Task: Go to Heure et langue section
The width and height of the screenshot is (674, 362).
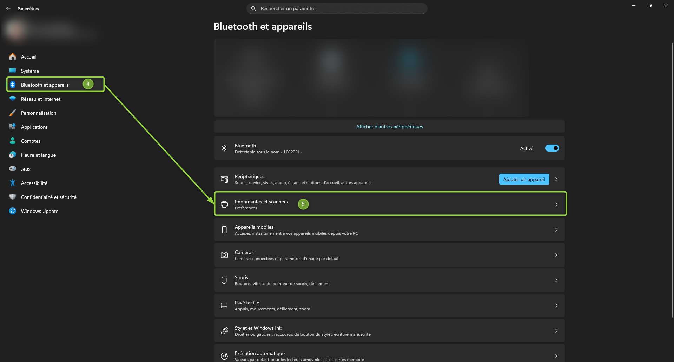Action: pos(38,155)
